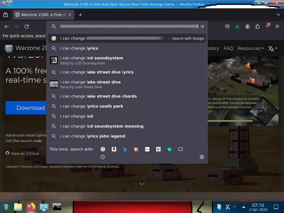This screenshot has width=284, height=213.
Task: Reload the current page
Action: (27, 27)
